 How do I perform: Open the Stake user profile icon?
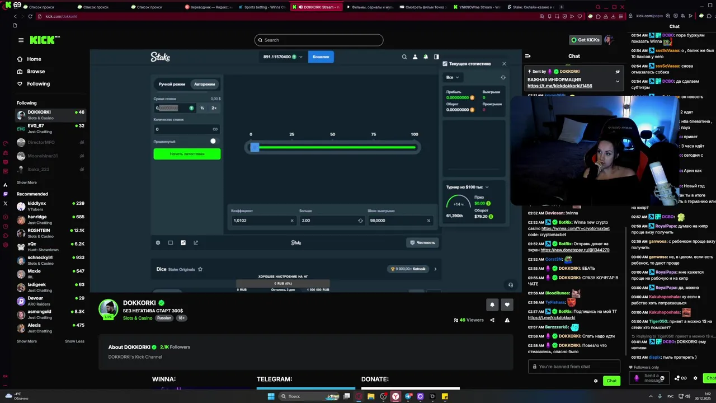click(x=415, y=57)
